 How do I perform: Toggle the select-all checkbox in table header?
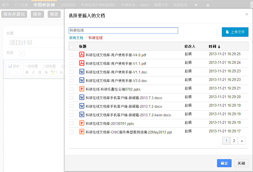[71, 47]
